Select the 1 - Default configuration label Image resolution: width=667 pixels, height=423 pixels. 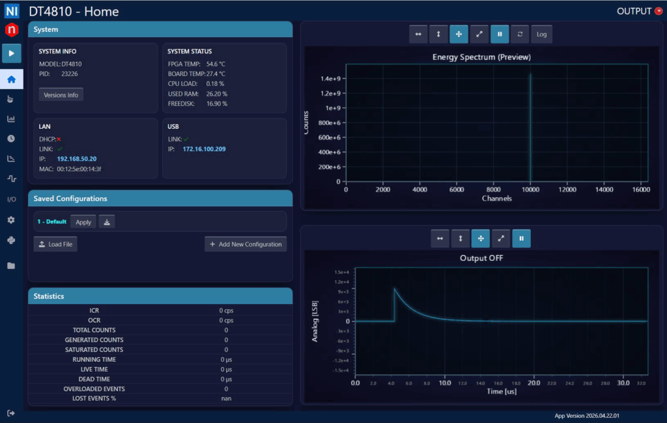(51, 221)
